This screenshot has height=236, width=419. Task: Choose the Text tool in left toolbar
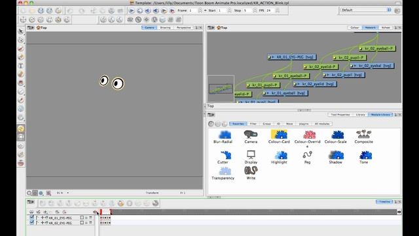(21, 66)
